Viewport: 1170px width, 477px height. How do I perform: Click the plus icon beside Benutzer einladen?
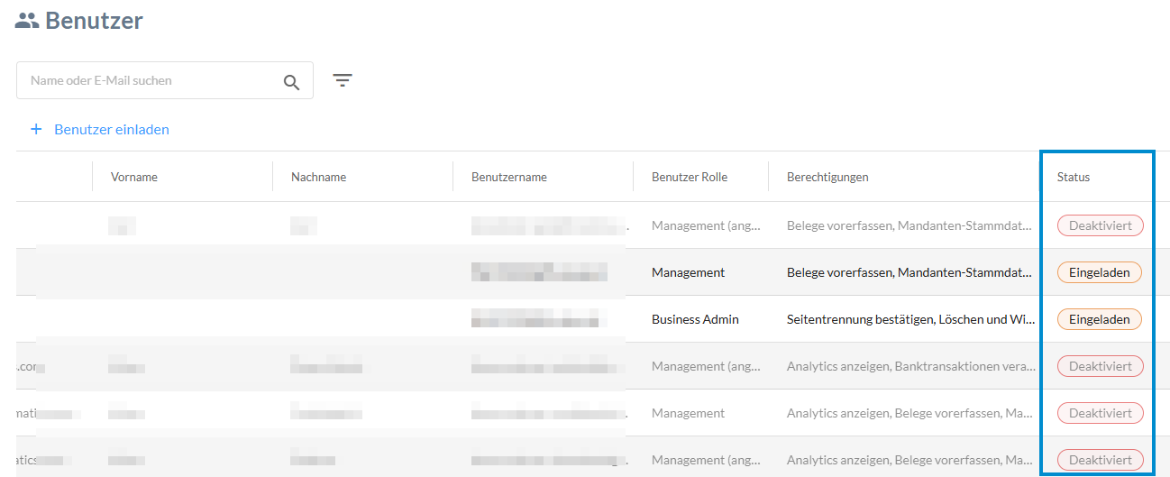click(36, 129)
